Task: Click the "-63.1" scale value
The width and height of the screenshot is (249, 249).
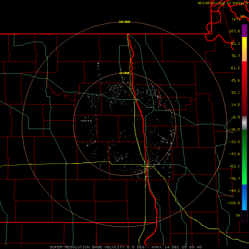Action: [234, 166]
